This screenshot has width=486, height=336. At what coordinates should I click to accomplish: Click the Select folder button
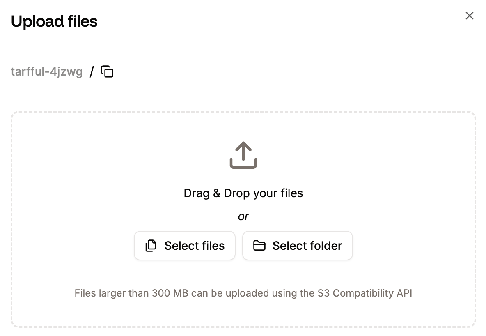click(297, 245)
